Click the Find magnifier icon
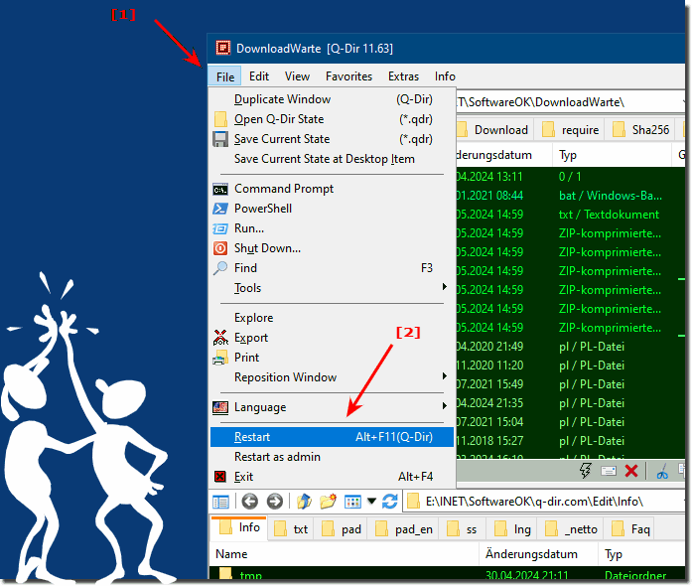Screen dimensions: 692x586 220,268
